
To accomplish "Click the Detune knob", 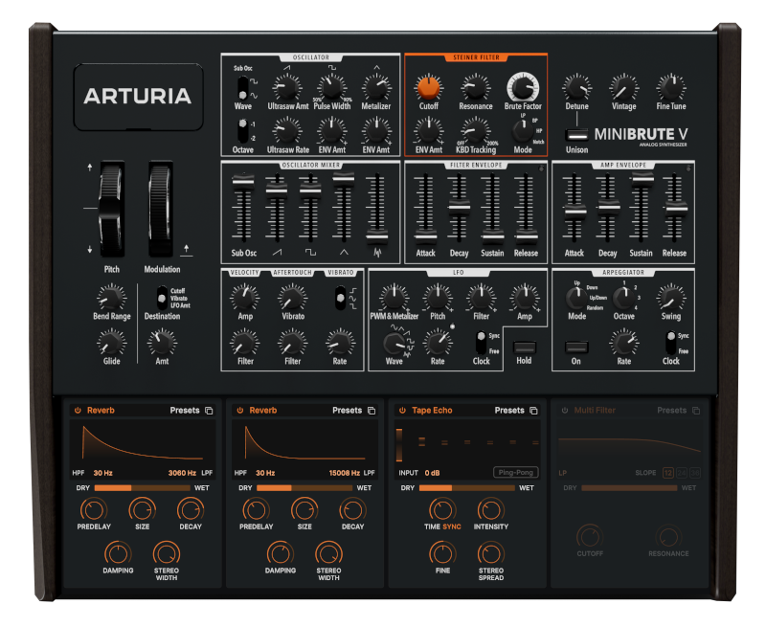I will 577,88.
